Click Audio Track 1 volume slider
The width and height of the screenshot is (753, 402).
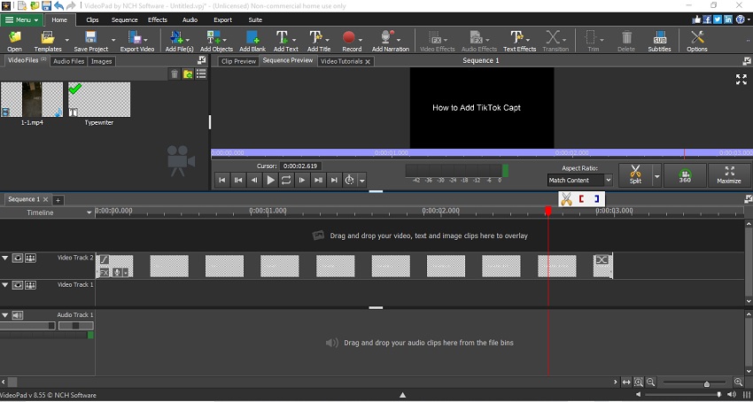click(27, 326)
